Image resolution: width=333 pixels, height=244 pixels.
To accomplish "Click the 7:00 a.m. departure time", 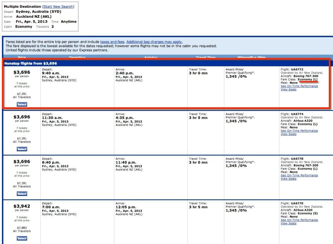I will pyautogui.click(x=51, y=207).
